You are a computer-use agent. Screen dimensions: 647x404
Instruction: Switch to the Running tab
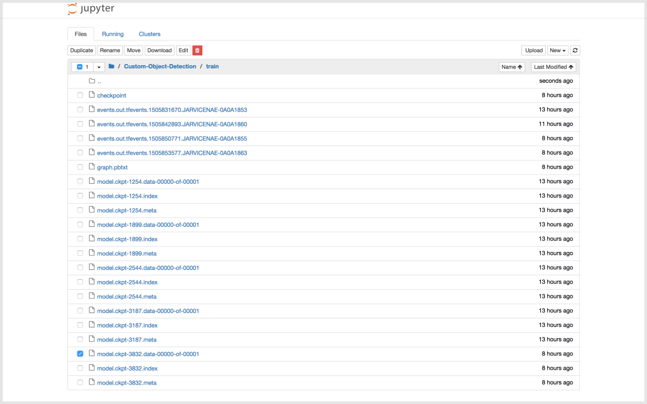pyautogui.click(x=113, y=34)
